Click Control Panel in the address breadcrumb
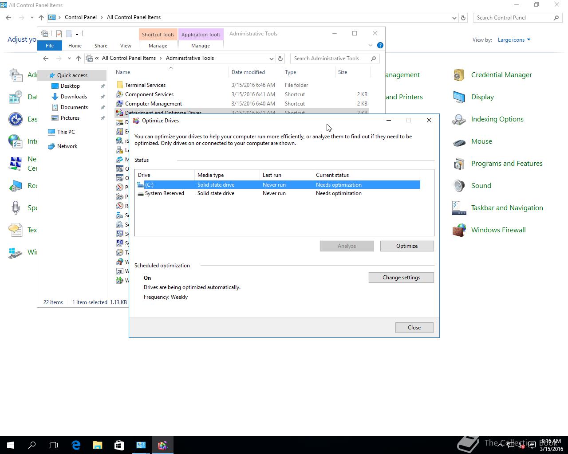The width and height of the screenshot is (568, 454). coord(81,17)
